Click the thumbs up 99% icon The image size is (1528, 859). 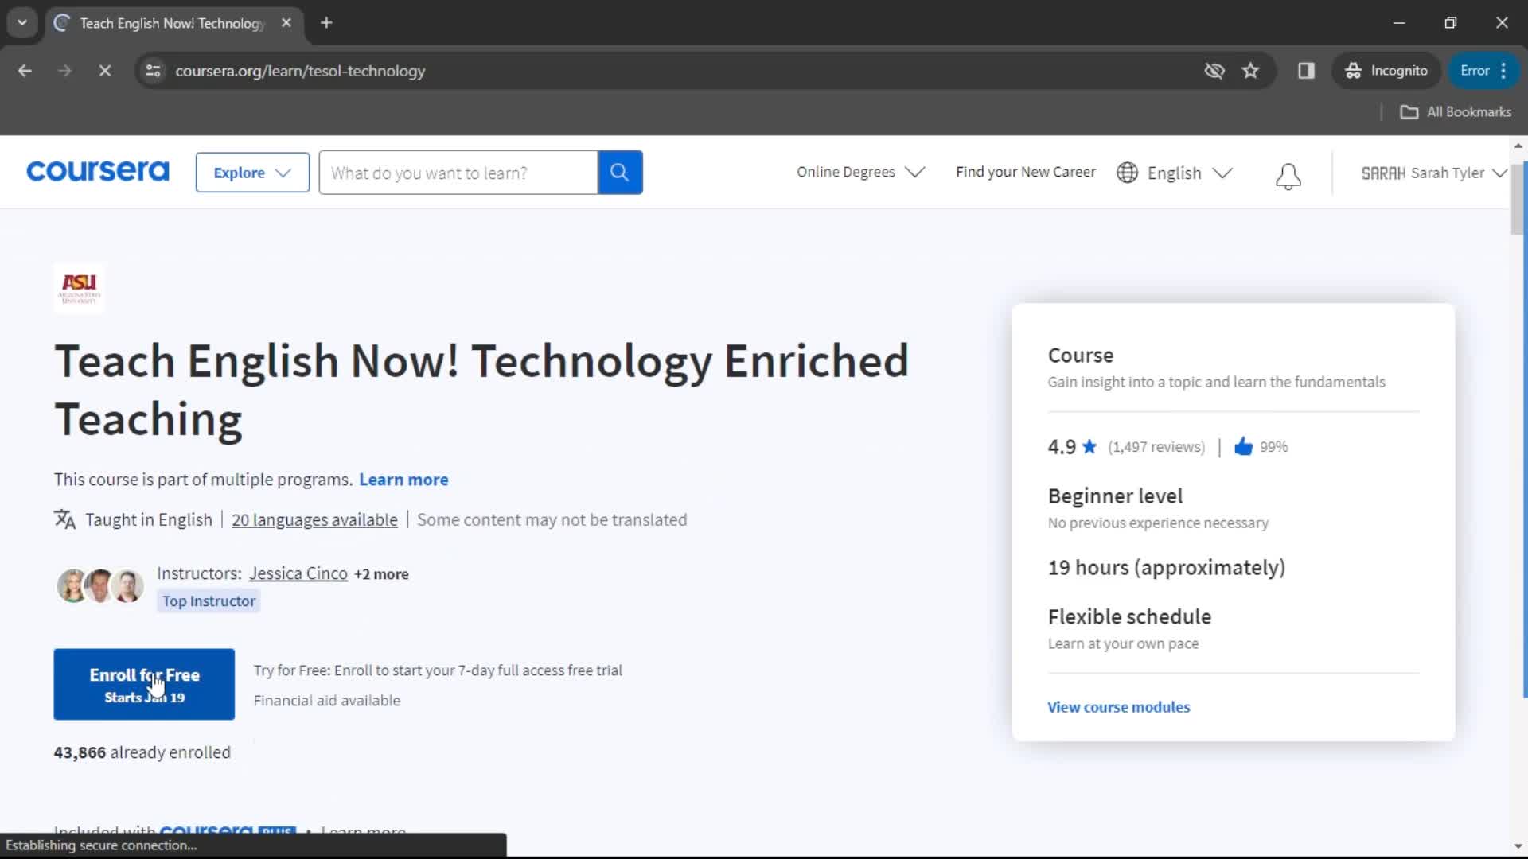pyautogui.click(x=1243, y=446)
